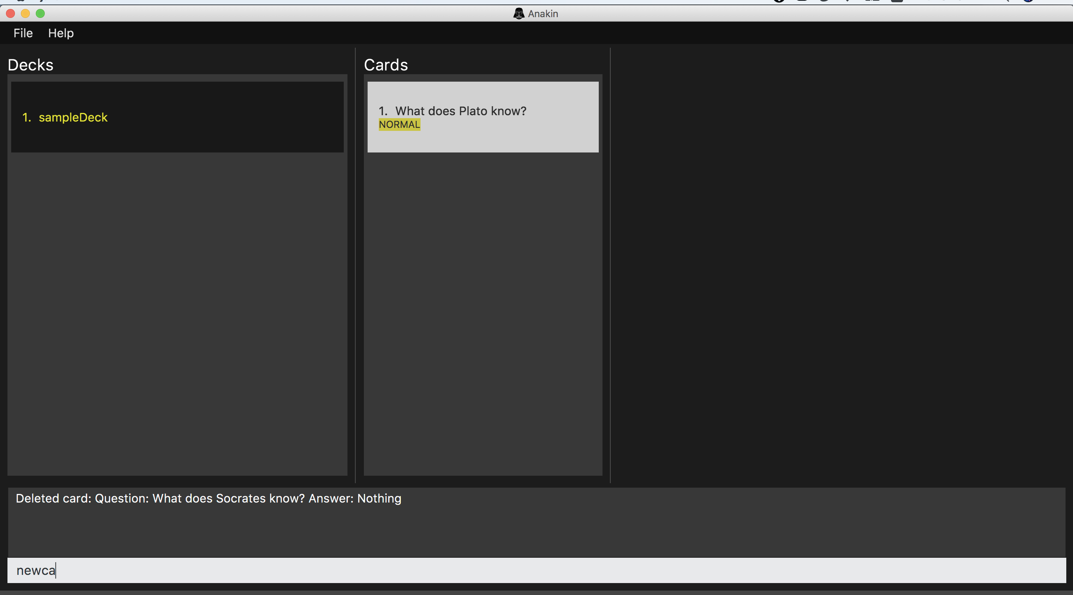Screen dimensions: 1073x595
Task: Open the File menu
Action: pyautogui.click(x=23, y=33)
